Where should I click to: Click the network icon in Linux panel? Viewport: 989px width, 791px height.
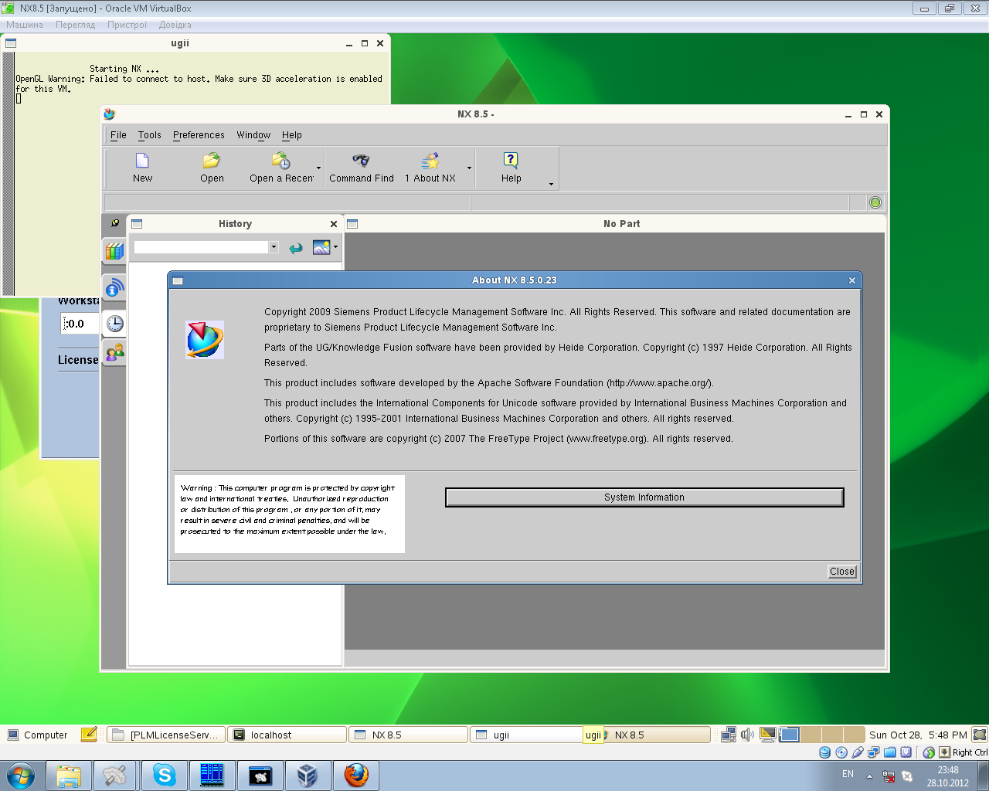[x=728, y=735]
